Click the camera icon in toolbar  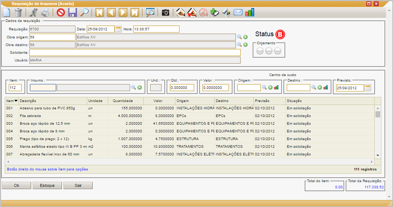166,12
